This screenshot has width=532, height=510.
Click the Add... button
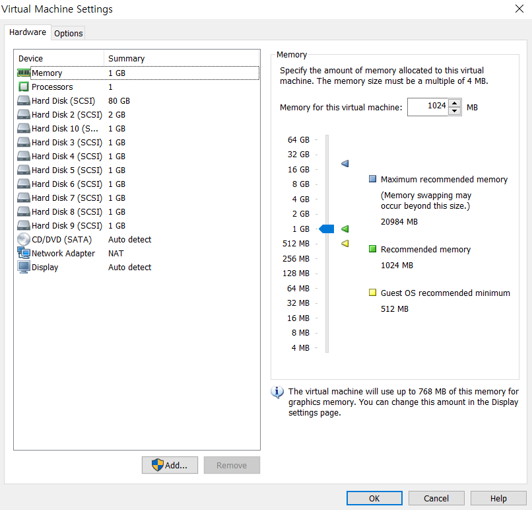coord(170,465)
